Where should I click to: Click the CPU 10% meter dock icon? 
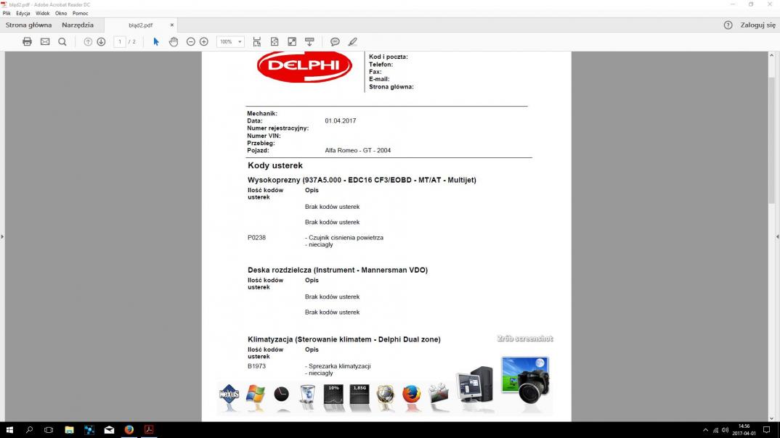(333, 394)
